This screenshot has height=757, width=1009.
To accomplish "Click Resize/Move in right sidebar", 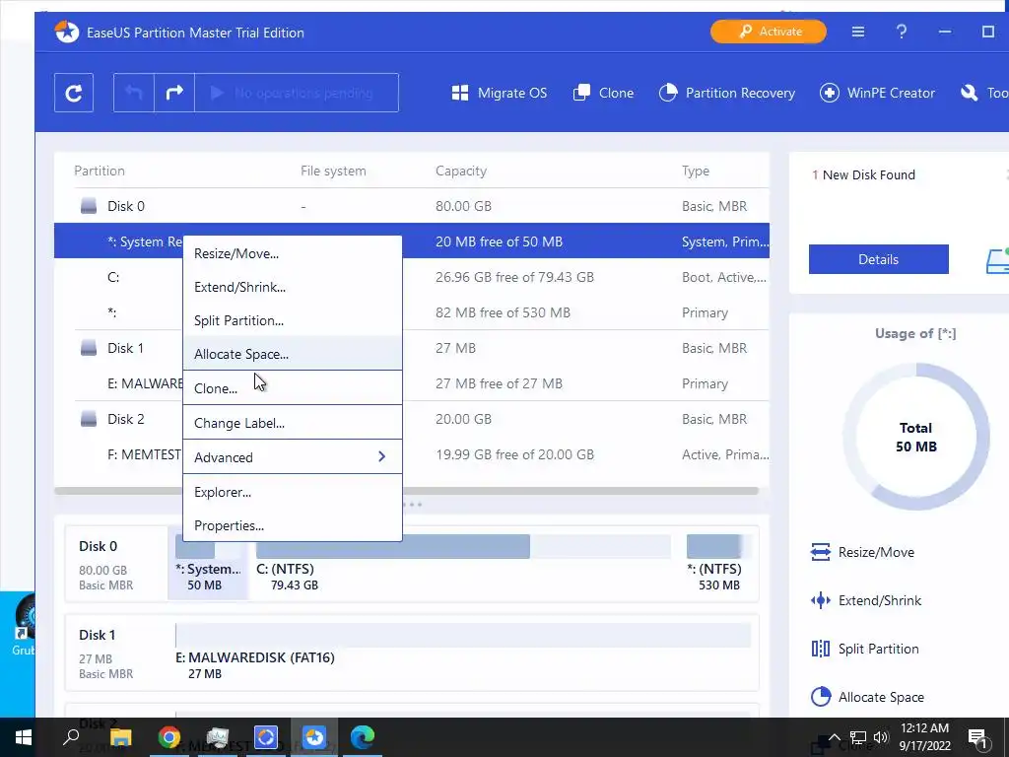I will pyautogui.click(x=862, y=552).
